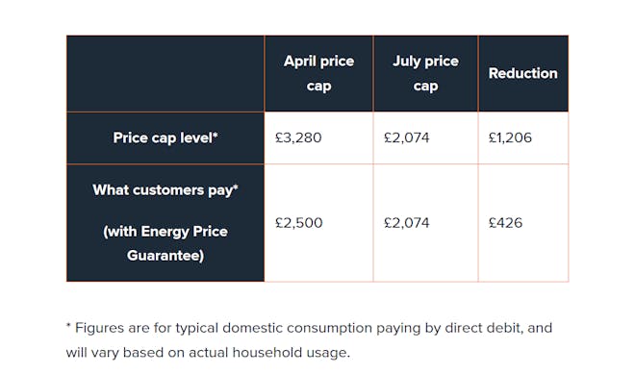This screenshot has height=374, width=635.
Task: Click the What customers pay* row label
Action: (x=165, y=189)
